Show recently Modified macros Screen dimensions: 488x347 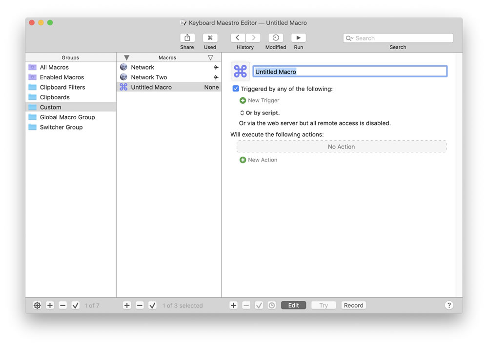pos(276,38)
